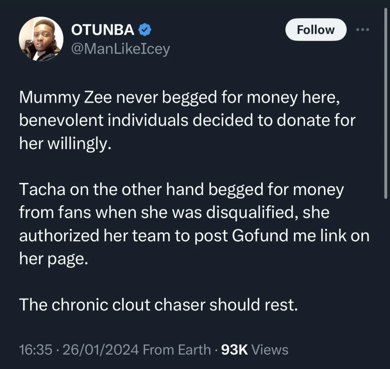This screenshot has width=390, height=369.
Task: Click the OTUNBA display name
Action: tap(102, 30)
